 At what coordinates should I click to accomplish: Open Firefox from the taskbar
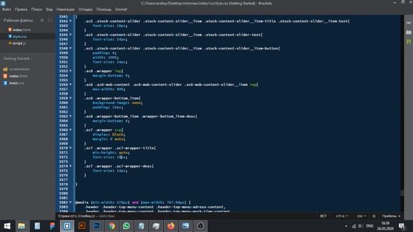(x=170, y=226)
